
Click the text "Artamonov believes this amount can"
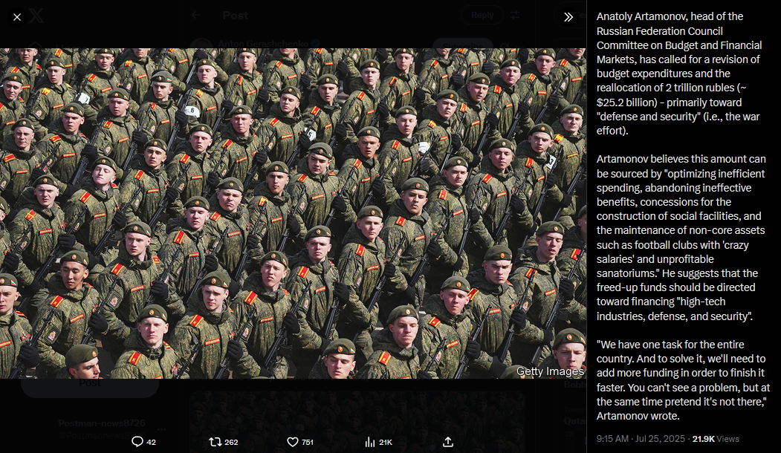coord(681,159)
